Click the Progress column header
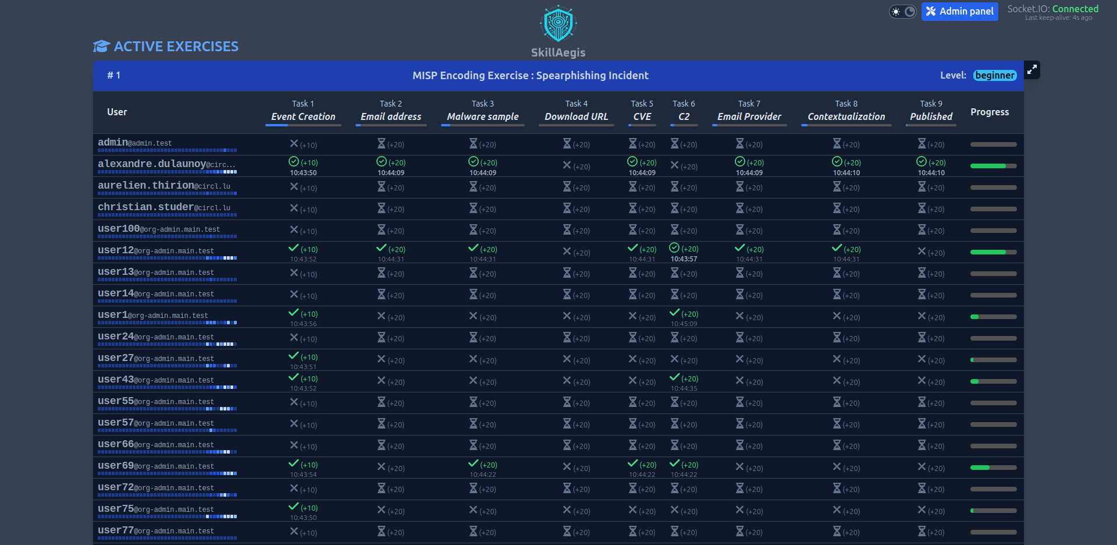The image size is (1117, 545). (x=990, y=112)
